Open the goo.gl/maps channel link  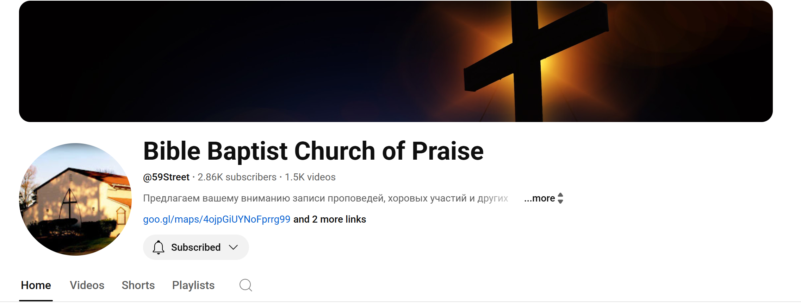216,219
